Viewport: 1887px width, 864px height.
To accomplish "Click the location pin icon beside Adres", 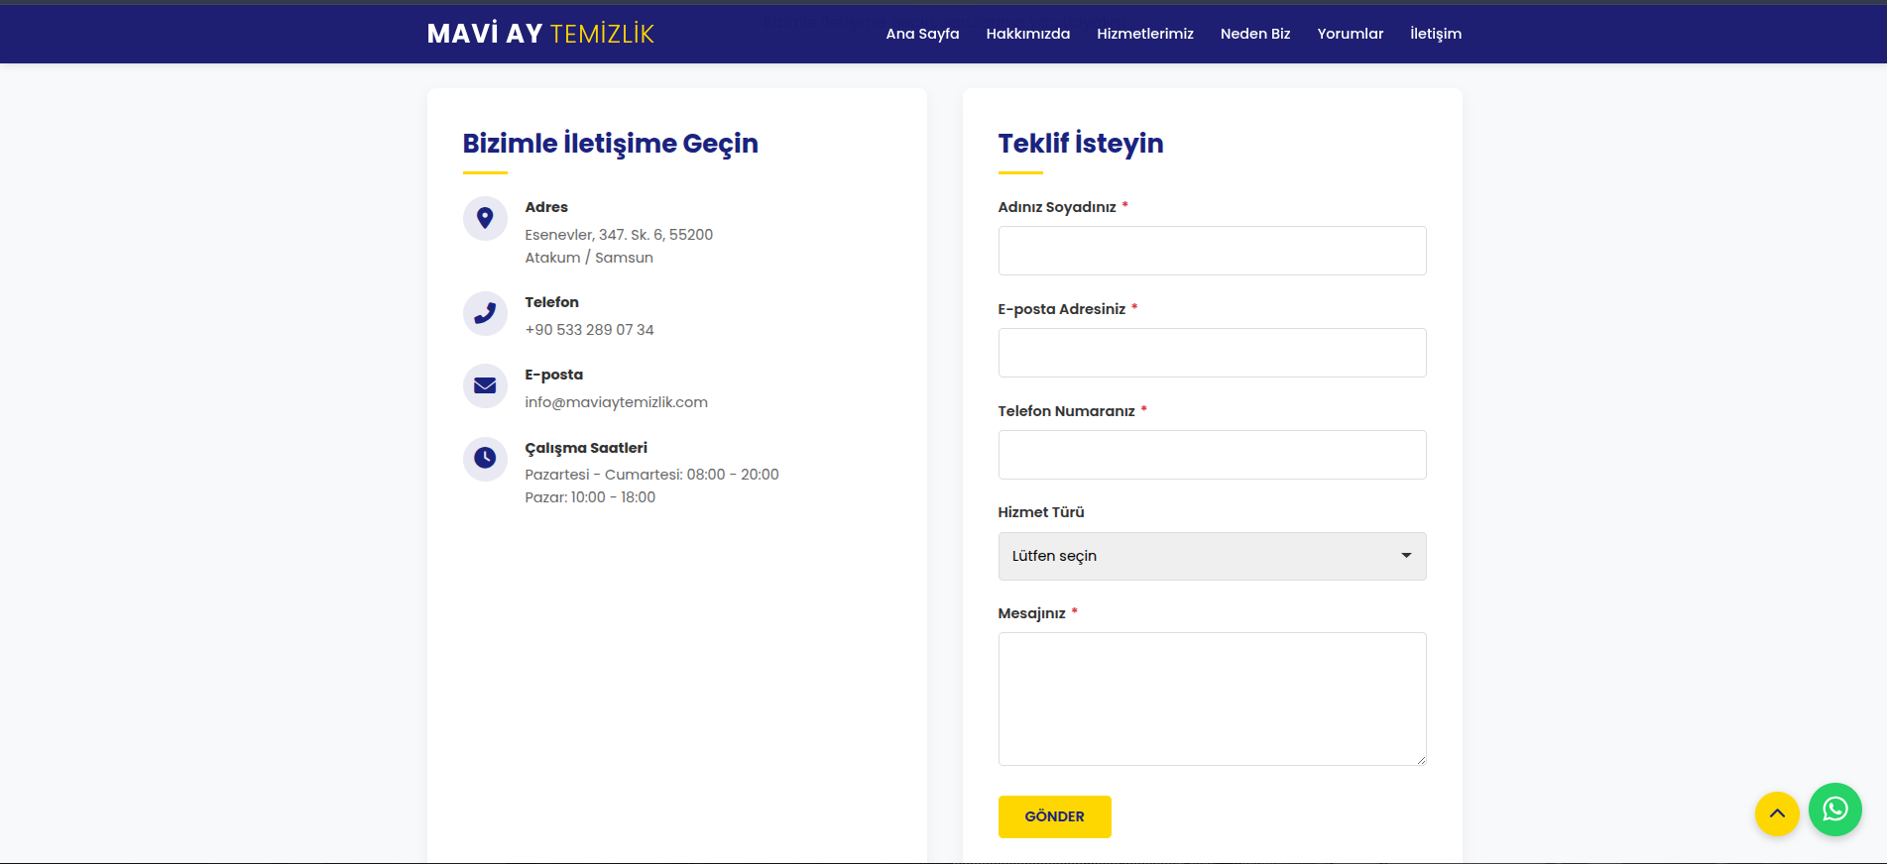I will [x=485, y=218].
